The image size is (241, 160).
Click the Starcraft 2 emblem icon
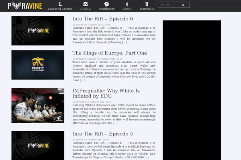coord(147,4)
